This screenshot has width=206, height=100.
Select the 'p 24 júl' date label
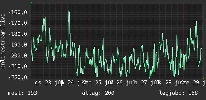pyautogui.click(x=72, y=83)
